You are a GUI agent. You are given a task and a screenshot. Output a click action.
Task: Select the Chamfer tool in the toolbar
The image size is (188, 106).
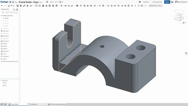point(40,6)
